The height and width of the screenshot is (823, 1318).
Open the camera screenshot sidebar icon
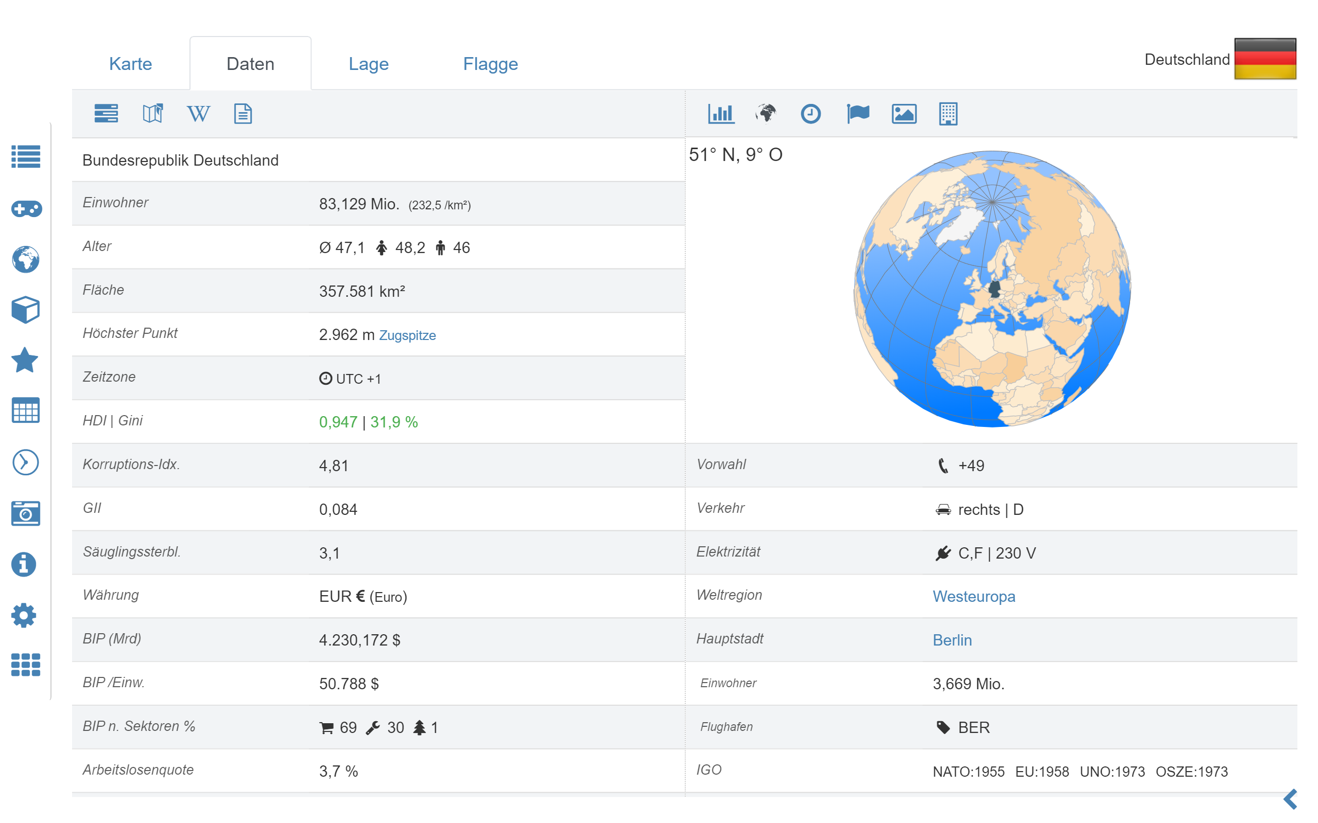tap(26, 513)
